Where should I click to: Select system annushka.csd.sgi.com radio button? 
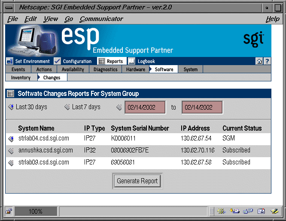(x=11, y=151)
